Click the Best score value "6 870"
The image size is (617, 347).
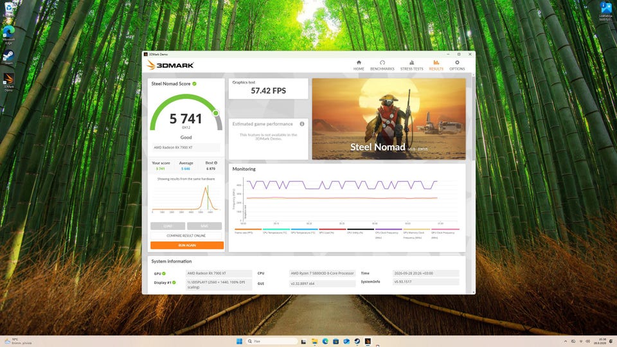[211, 169]
